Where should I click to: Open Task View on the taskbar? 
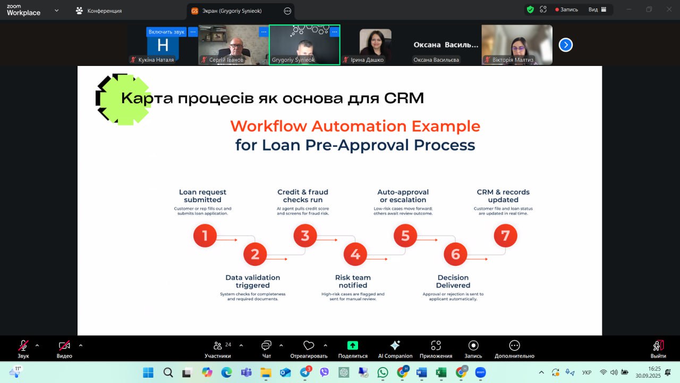point(188,372)
